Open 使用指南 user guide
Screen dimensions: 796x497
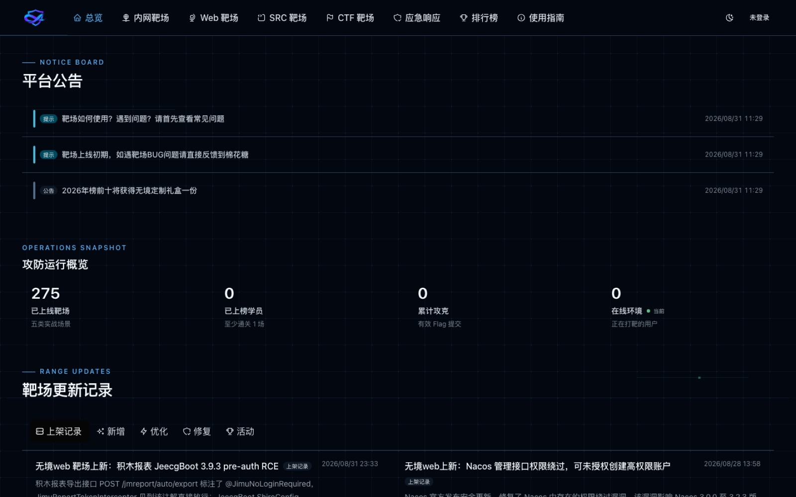(x=541, y=18)
